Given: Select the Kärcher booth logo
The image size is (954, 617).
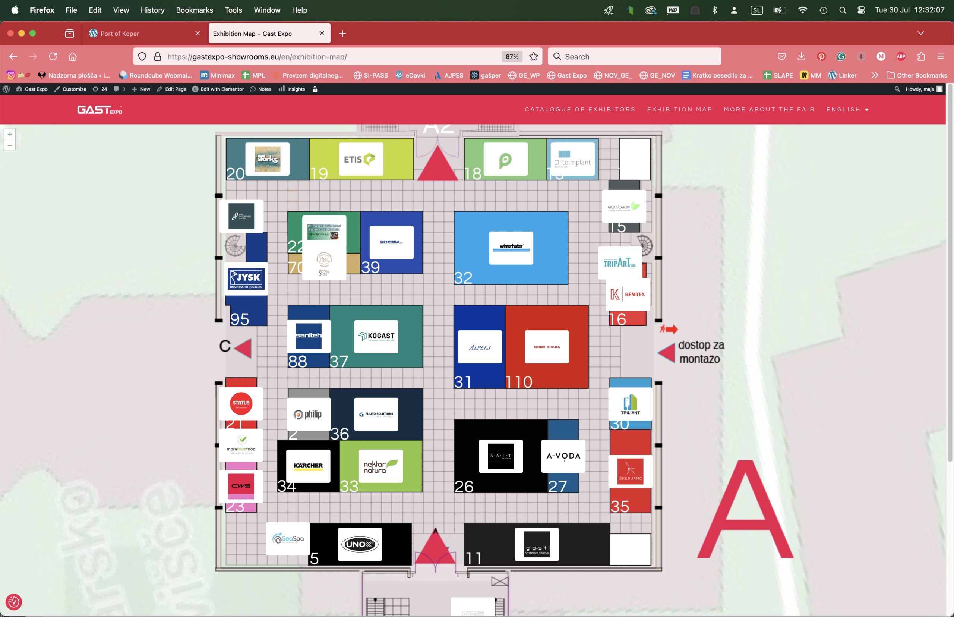Looking at the screenshot, I should pos(308,466).
